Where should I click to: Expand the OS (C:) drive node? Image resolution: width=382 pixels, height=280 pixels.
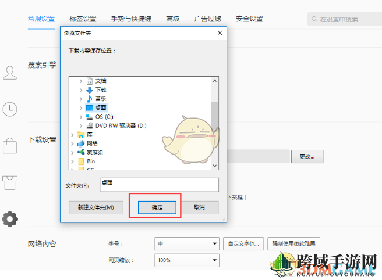[x=81, y=117]
